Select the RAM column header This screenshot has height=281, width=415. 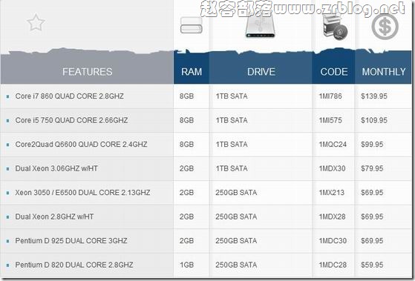tap(192, 72)
